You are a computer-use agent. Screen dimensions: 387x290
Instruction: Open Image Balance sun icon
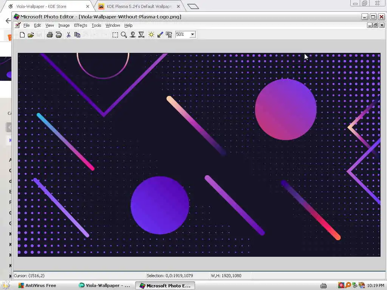[151, 35]
